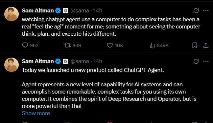Like the tweet with 10K likes
The height and width of the screenshot is (123, 213).
click(115, 45)
